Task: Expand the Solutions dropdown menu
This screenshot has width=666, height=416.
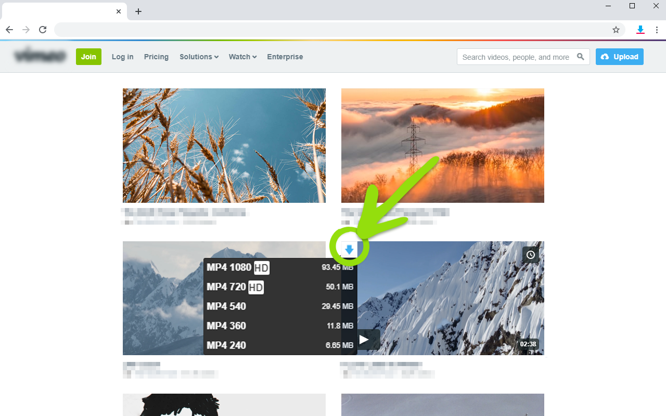Action: (x=199, y=57)
